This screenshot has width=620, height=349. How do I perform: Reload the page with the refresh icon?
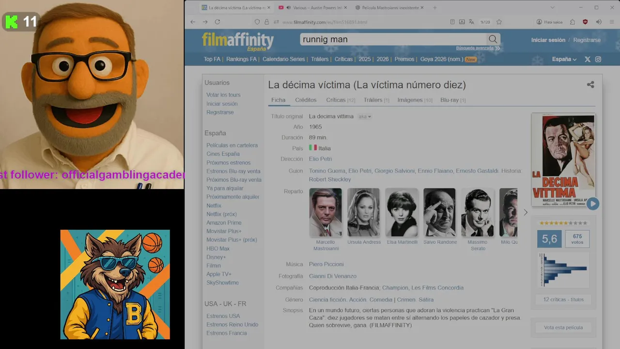pos(217,22)
